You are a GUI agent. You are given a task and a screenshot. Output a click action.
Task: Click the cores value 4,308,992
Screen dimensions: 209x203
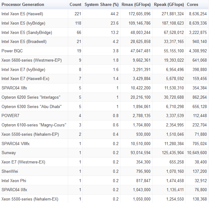coord(198,51)
